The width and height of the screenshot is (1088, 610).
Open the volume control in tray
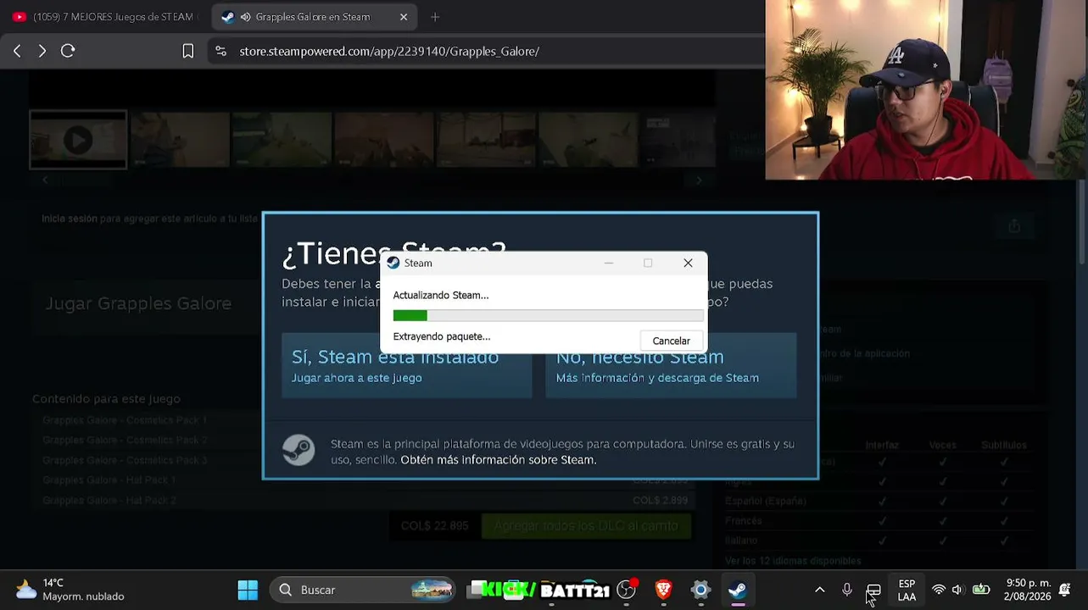957,590
